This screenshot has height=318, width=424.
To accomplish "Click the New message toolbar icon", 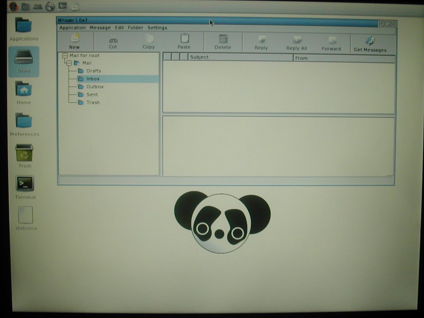I will click(75, 39).
